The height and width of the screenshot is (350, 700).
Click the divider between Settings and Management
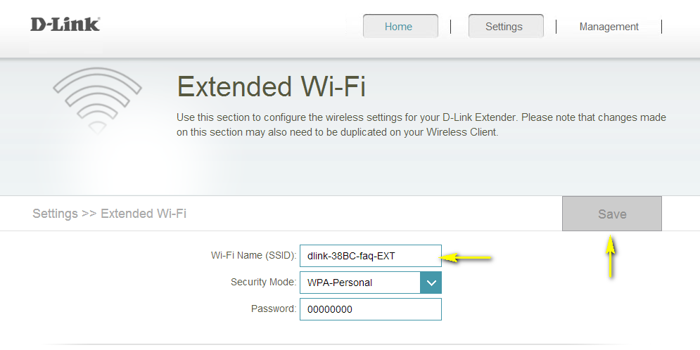556,27
